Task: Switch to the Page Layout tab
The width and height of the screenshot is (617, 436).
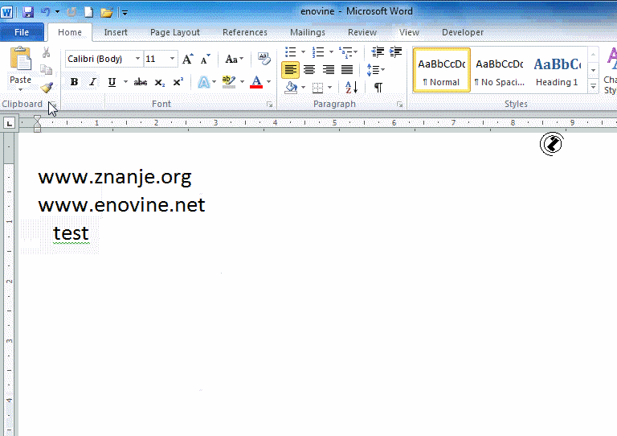Action: 175,32
